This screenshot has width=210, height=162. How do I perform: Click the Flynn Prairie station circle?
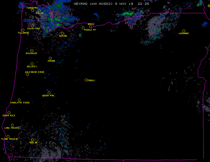click(x=8, y=136)
